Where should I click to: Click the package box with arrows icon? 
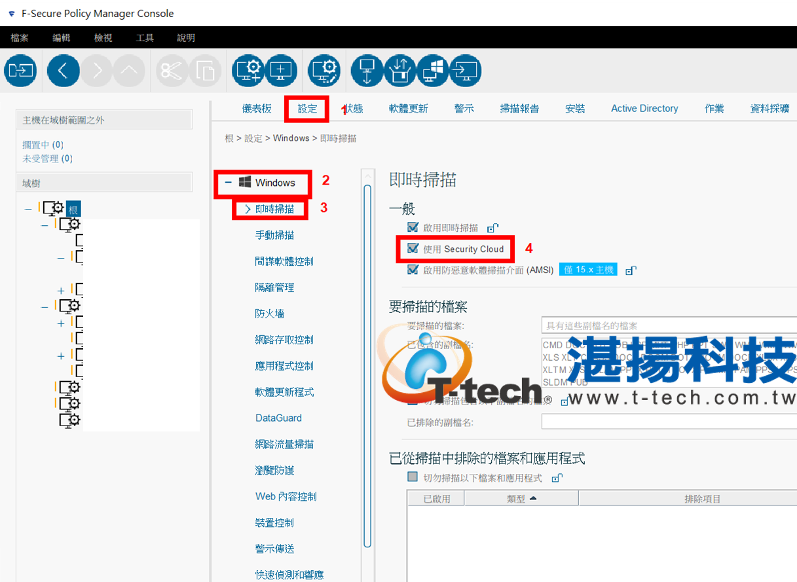coord(399,70)
